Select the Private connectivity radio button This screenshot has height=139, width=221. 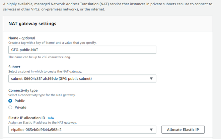tap(10, 108)
